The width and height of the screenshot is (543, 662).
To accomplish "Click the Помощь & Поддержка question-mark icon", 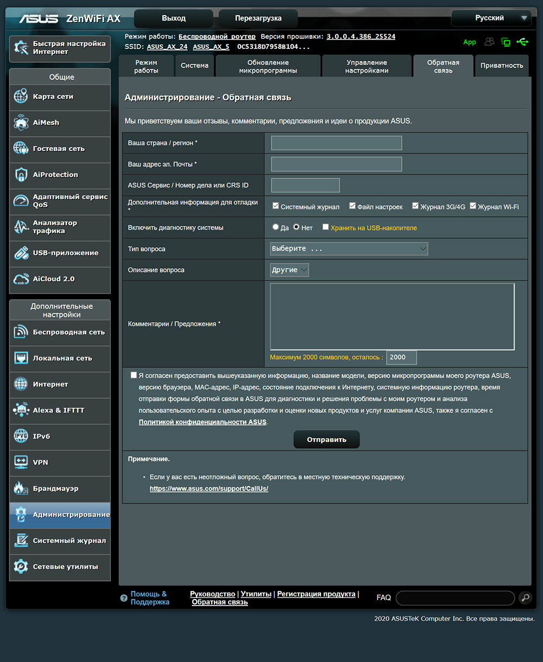I will (x=124, y=598).
